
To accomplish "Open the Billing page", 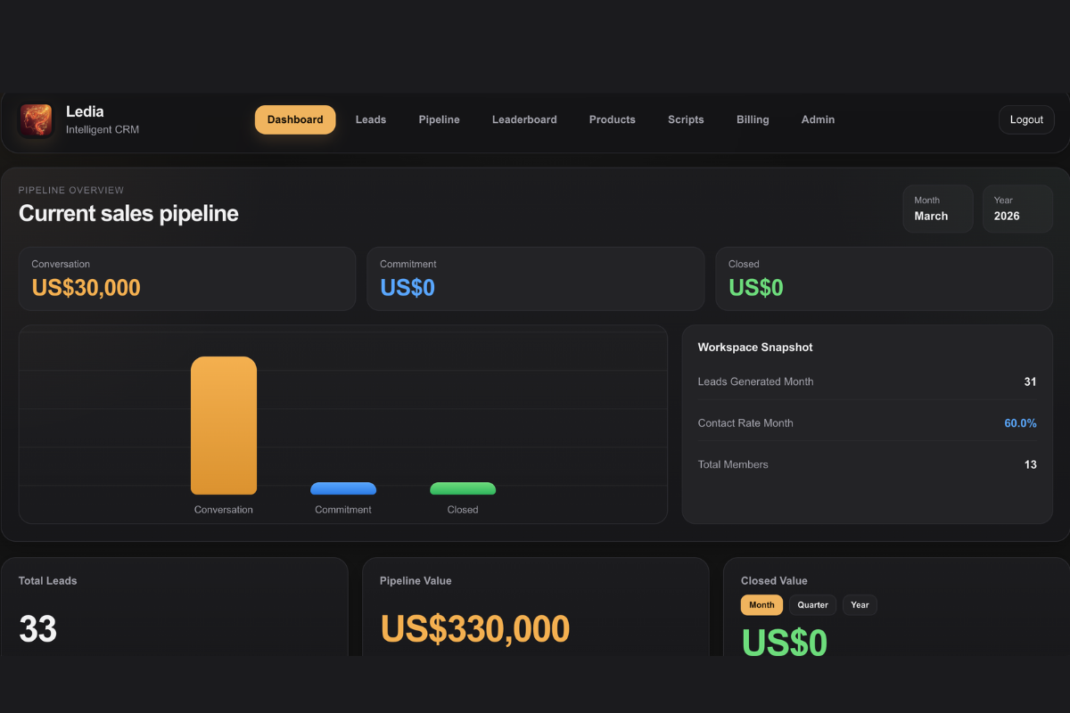I will coord(753,119).
